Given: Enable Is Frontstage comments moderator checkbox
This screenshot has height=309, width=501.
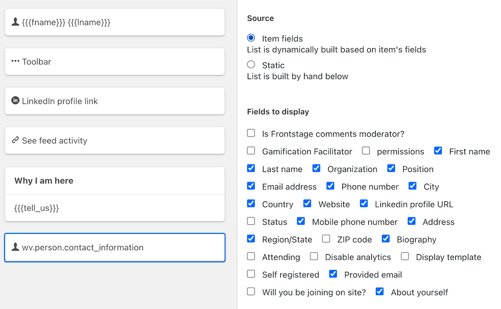Looking at the screenshot, I should click(x=251, y=133).
